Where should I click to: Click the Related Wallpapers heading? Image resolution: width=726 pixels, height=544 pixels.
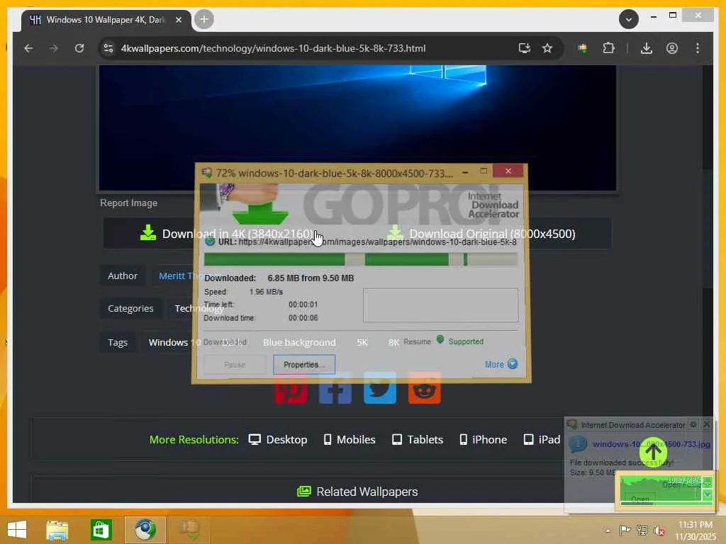[x=357, y=492]
